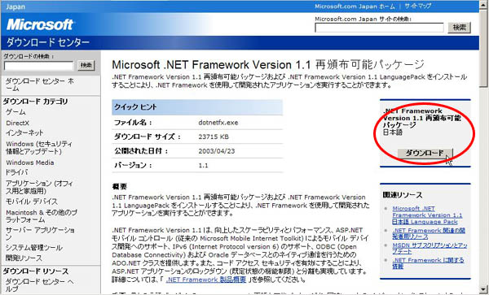The height and width of the screenshot is (295, 489).
Task: Click the ダウンロード カテゴリ heading
Action: (35, 102)
